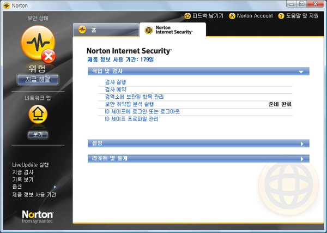Switch to the 홈 tab

pos(106,30)
